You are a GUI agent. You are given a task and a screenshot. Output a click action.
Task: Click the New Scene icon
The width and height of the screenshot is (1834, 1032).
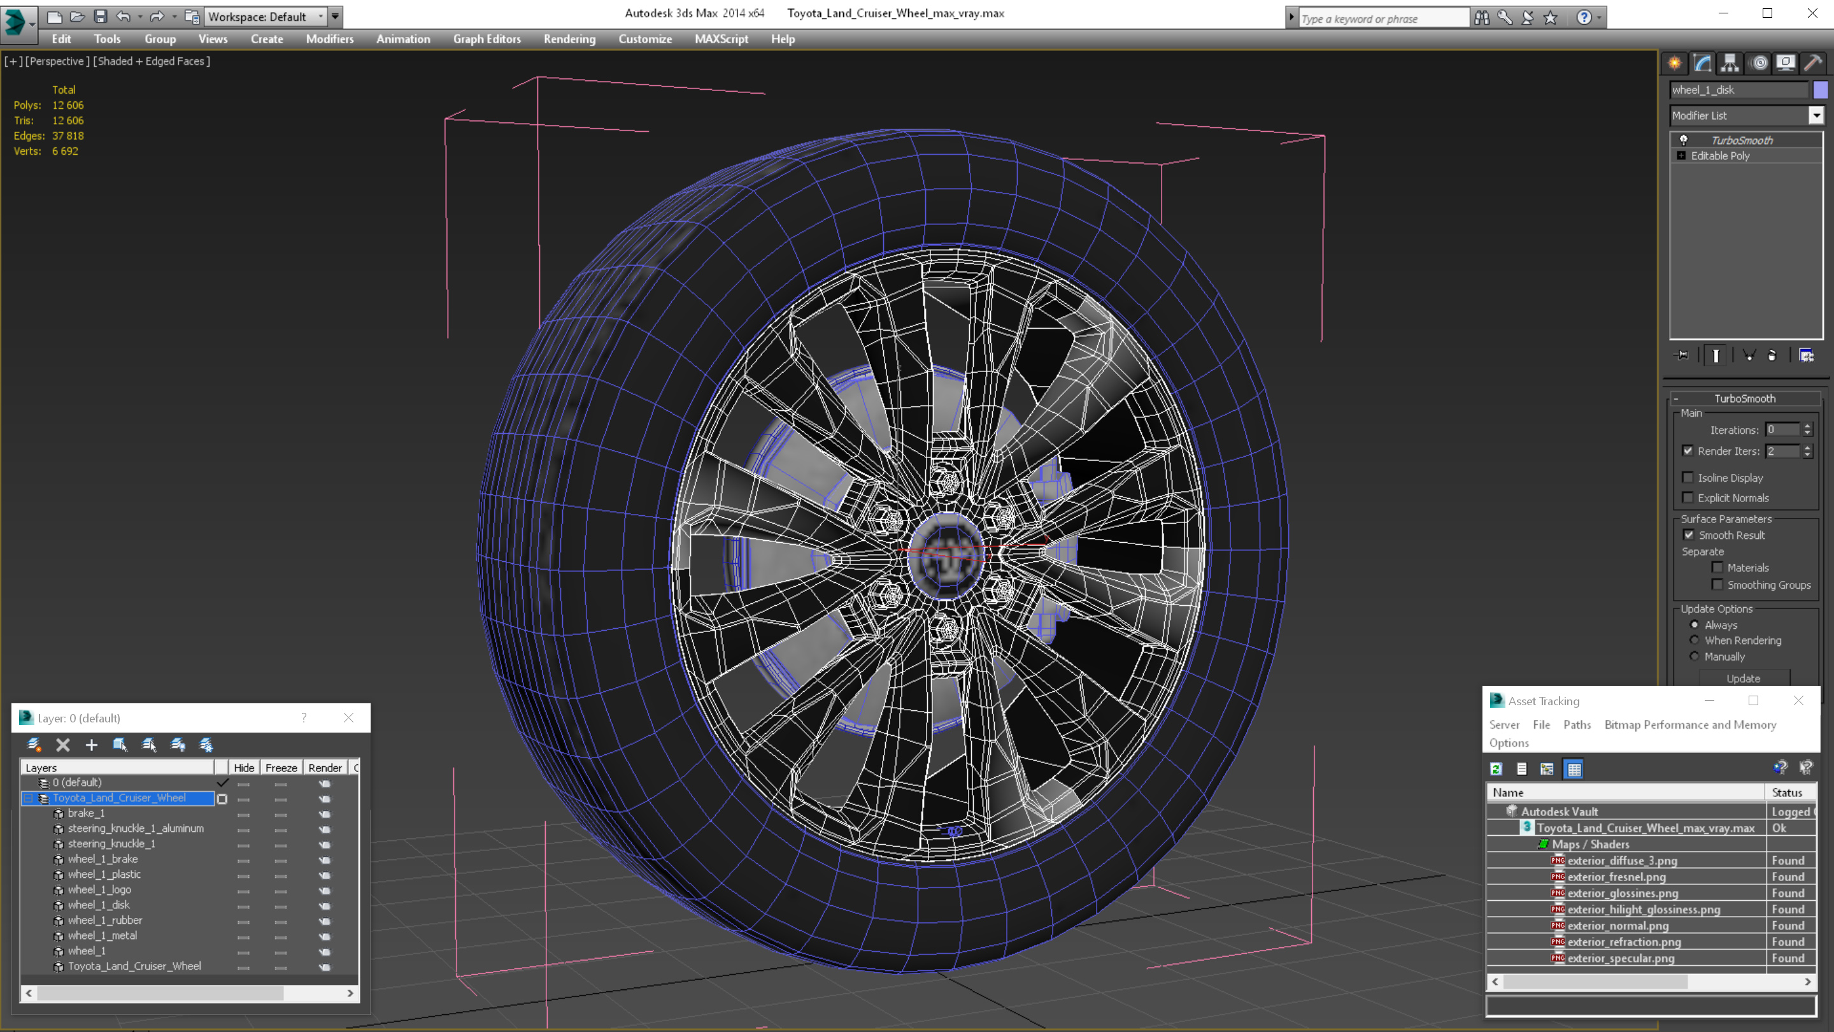pos(54,17)
